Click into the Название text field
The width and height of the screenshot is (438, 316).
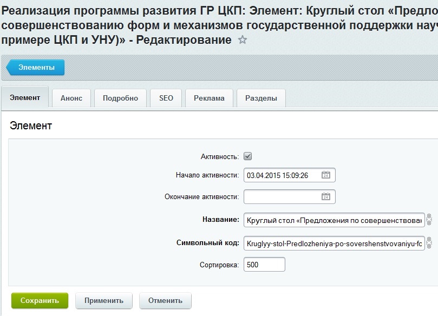pos(334,220)
